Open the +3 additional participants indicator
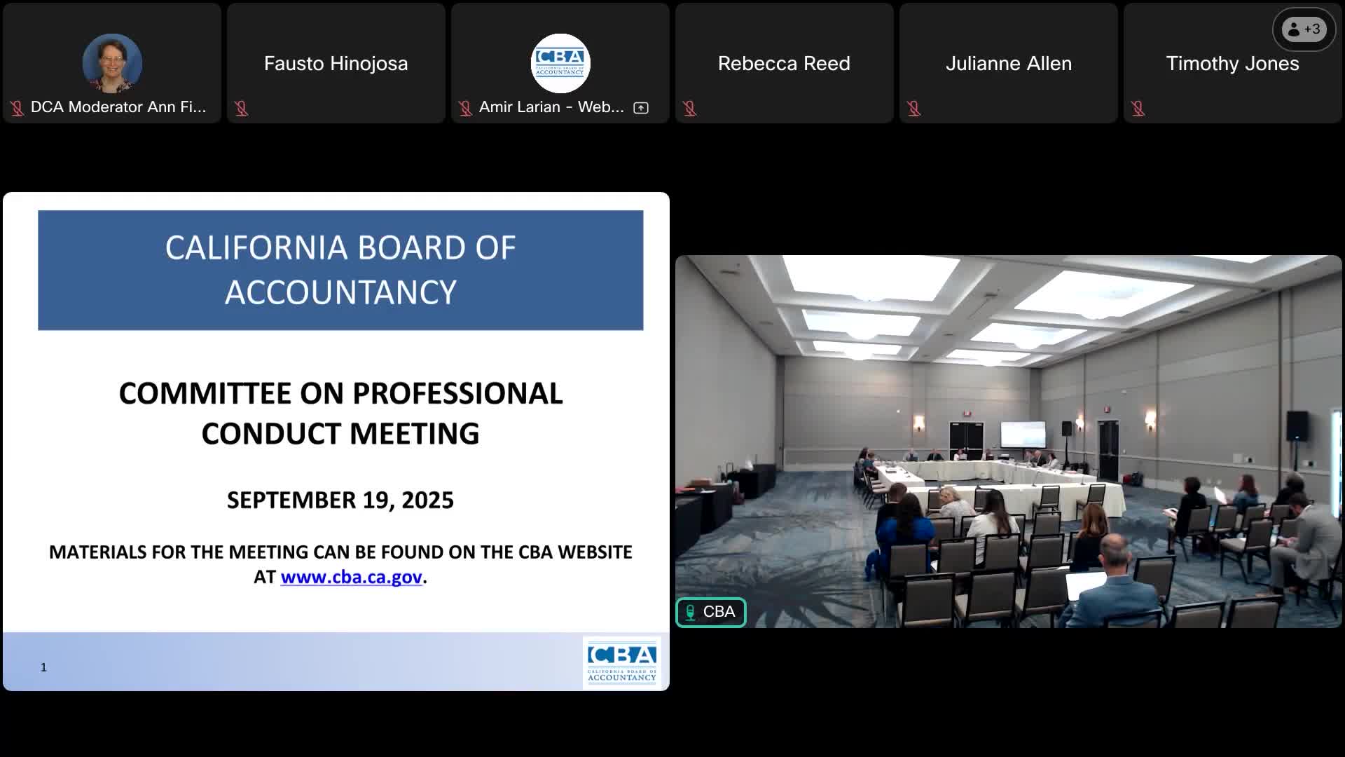This screenshot has height=757, width=1345. 1304,29
